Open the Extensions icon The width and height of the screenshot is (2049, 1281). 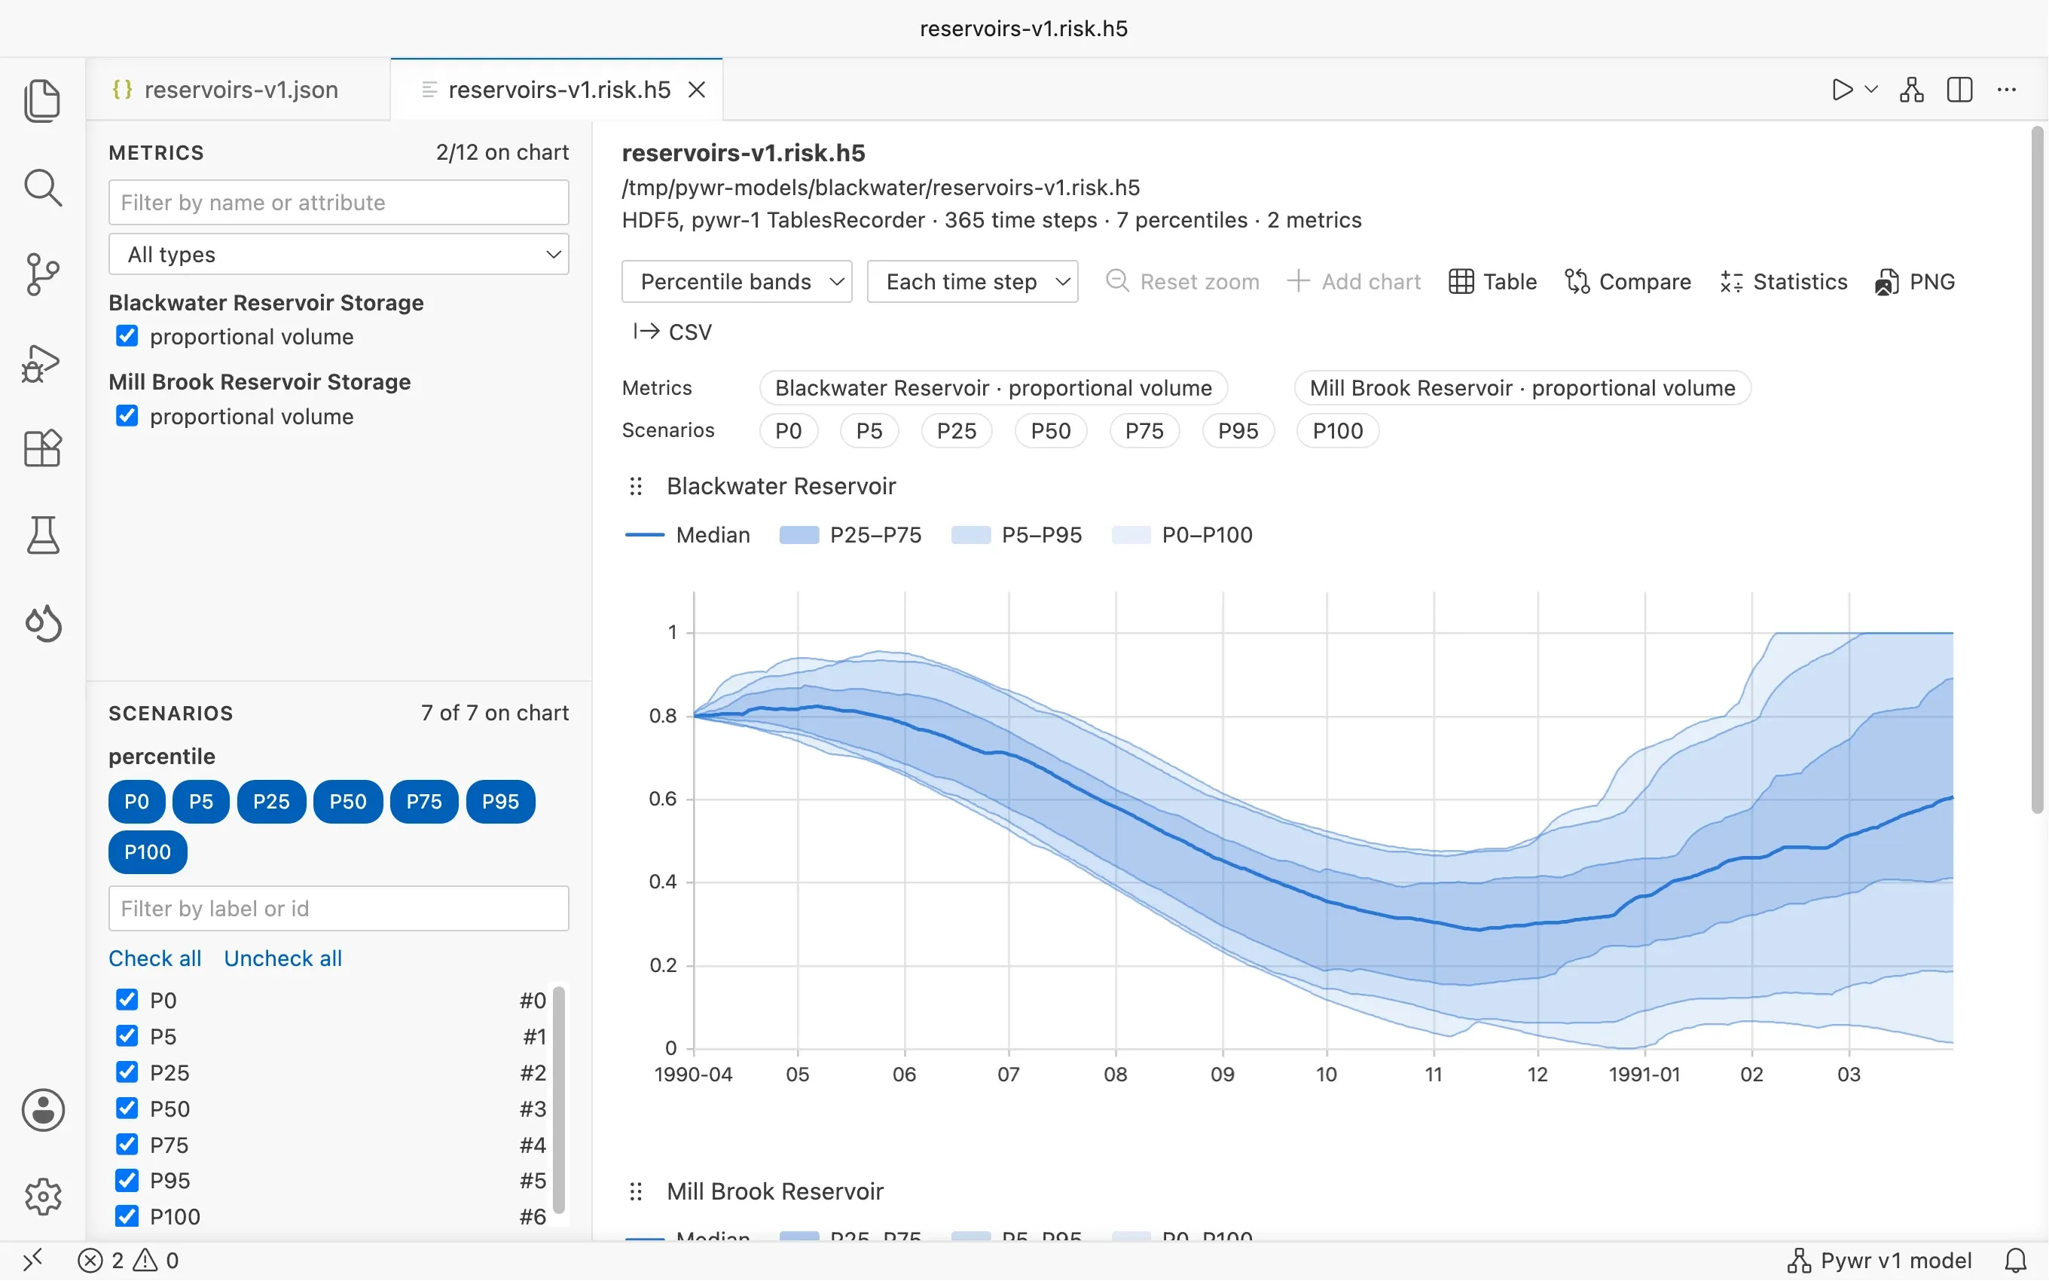[x=42, y=448]
